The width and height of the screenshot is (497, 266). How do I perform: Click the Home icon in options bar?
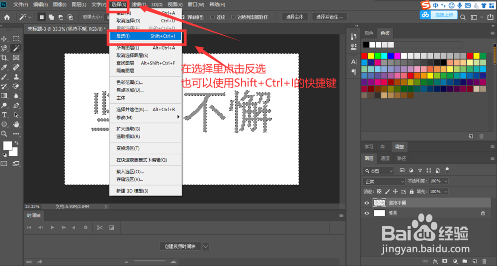pyautogui.click(x=6, y=17)
